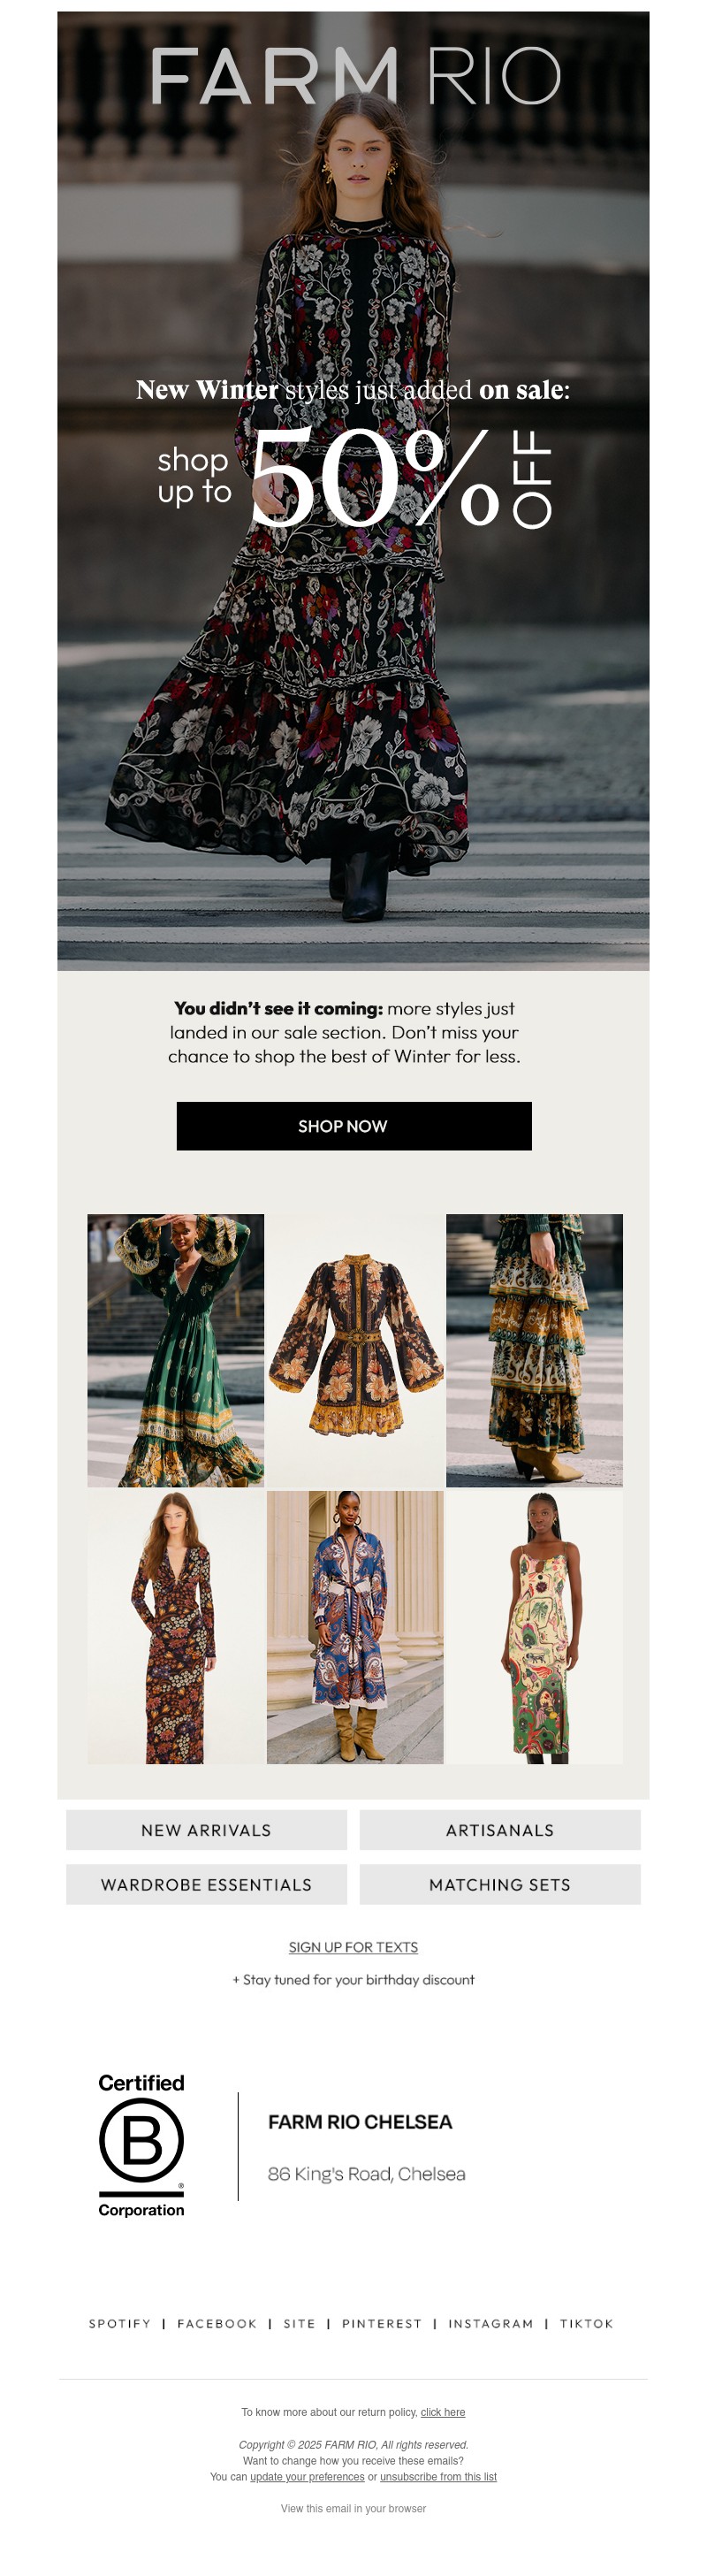
Task: Open the dark floral long-sleeve dress image
Action: [176, 1627]
